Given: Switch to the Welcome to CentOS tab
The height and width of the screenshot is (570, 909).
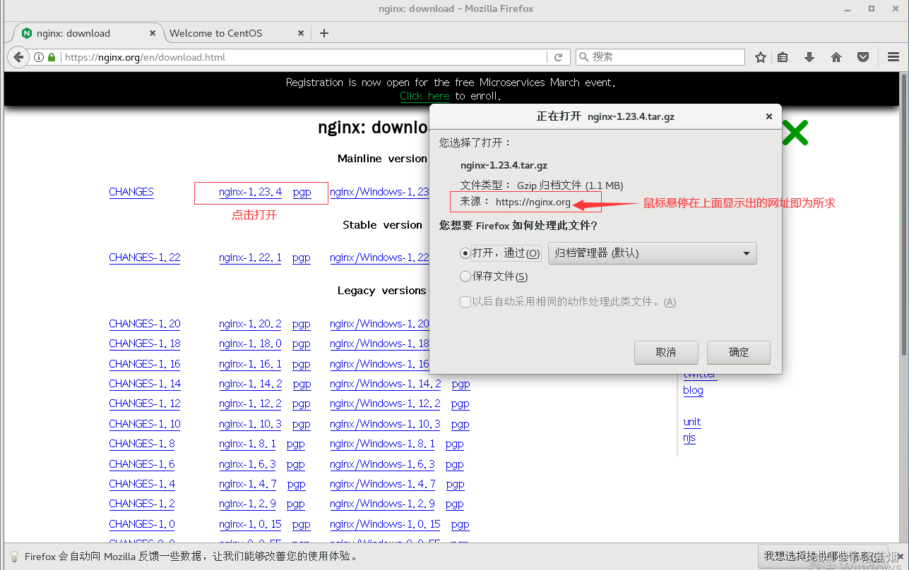Looking at the screenshot, I should pyautogui.click(x=237, y=33).
